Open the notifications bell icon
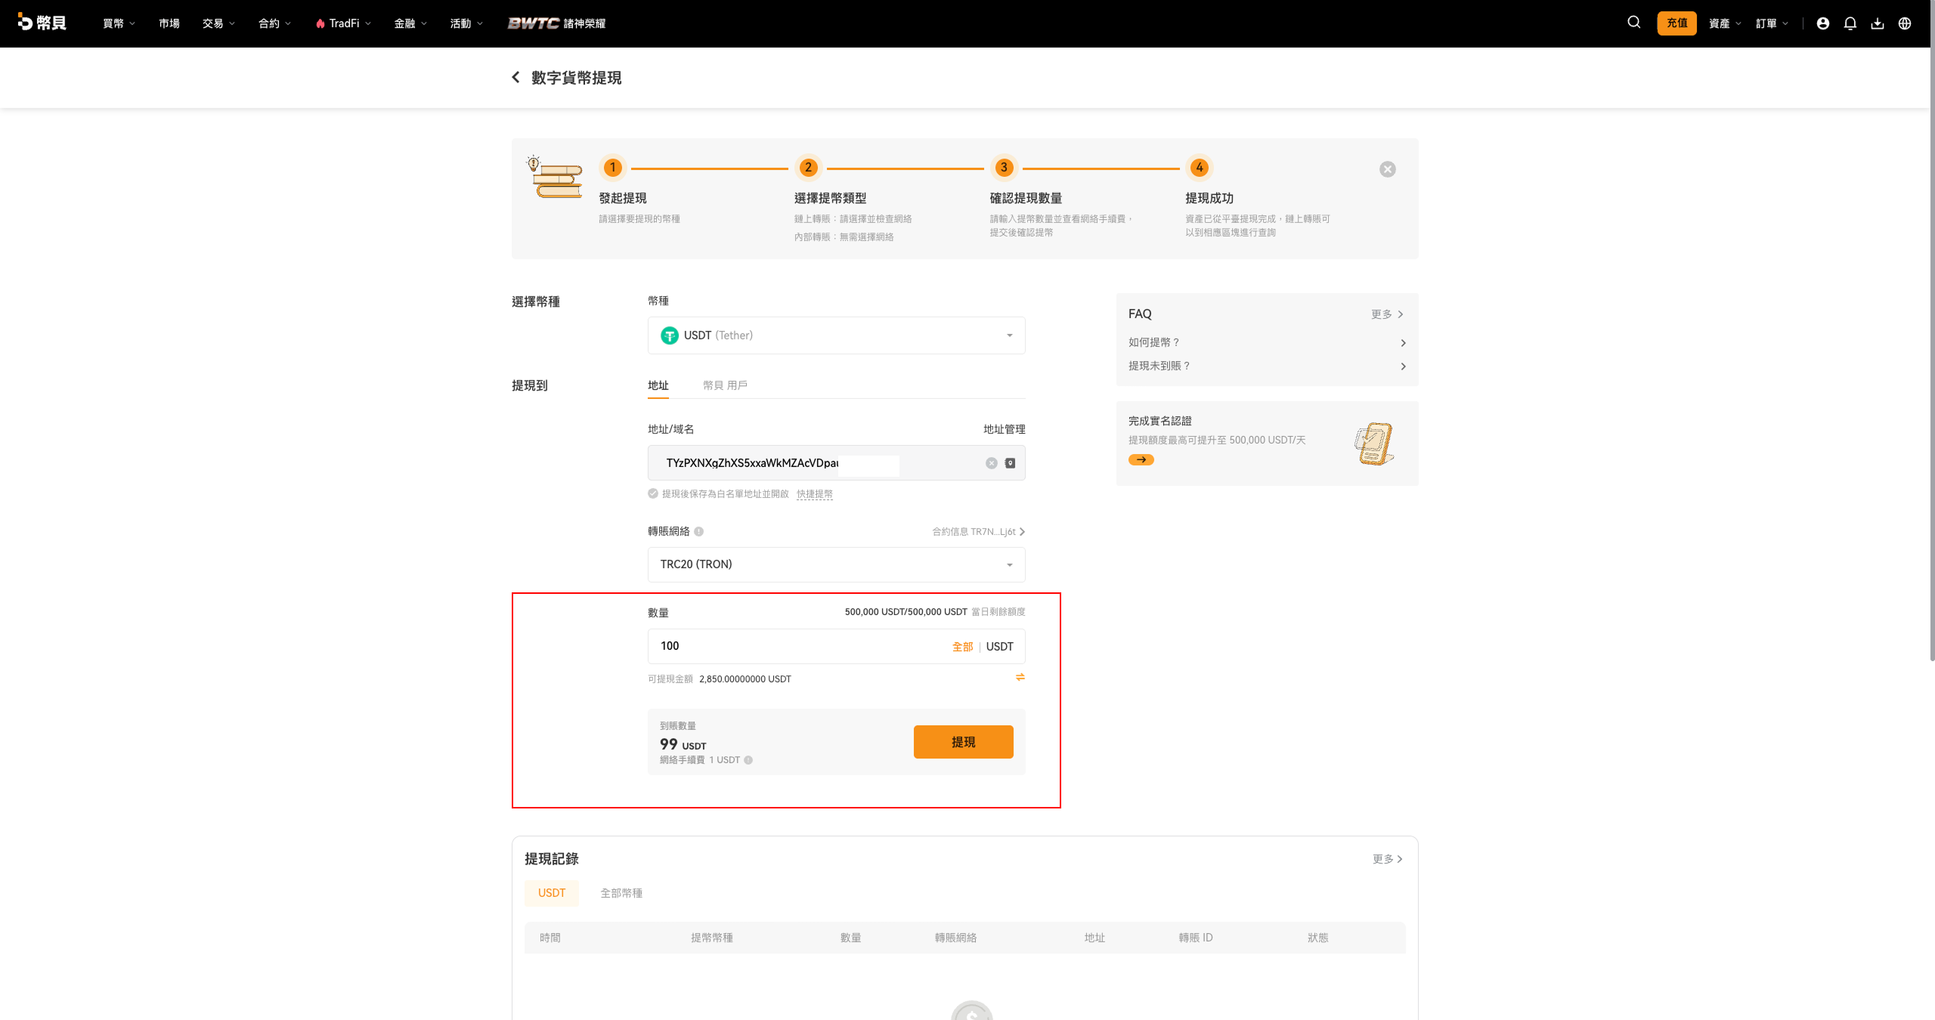Viewport: 1935px width, 1020px height. (1850, 23)
